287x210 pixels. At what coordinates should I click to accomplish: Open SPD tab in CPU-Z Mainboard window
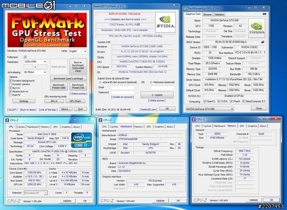149,127
